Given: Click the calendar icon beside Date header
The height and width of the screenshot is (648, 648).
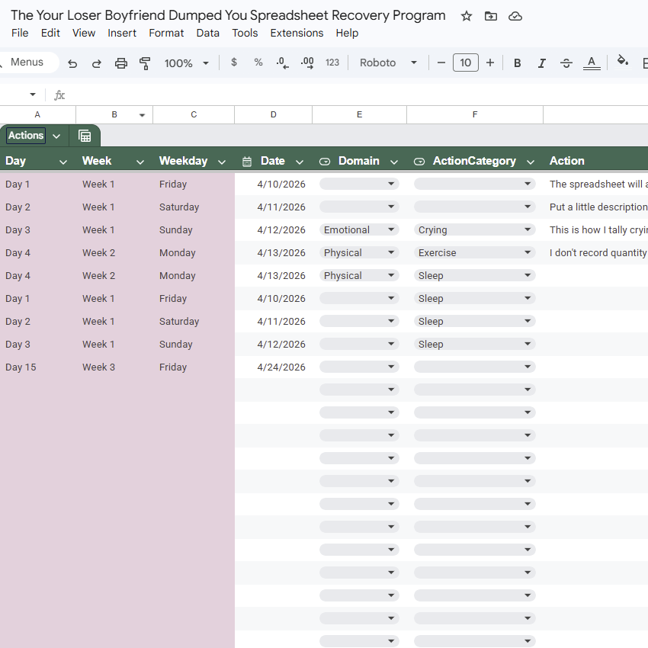Looking at the screenshot, I should pos(247,162).
